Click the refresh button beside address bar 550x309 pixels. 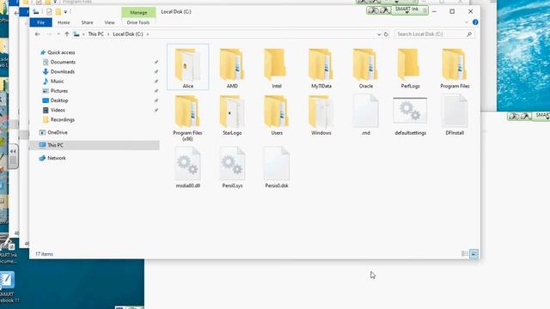click(x=386, y=34)
